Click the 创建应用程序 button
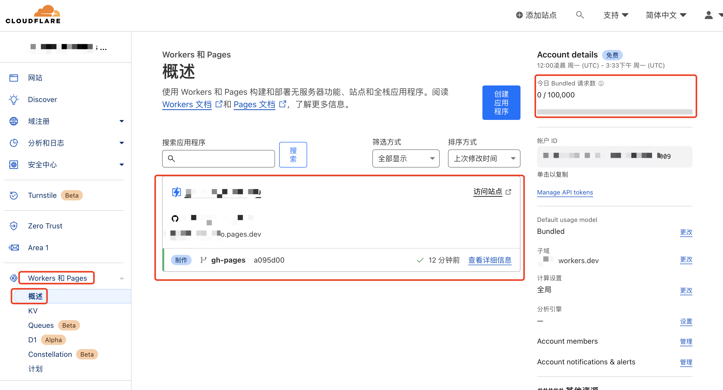Viewport: 723px width, 390px height. [501, 103]
